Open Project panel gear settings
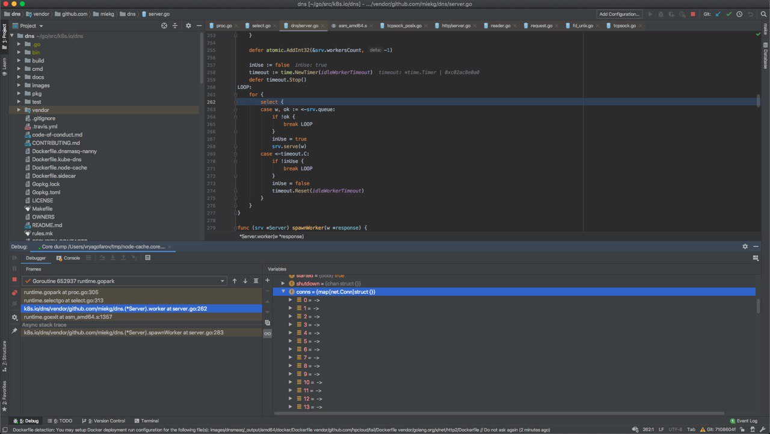Viewport: 770px width, 434px height. 188,26
